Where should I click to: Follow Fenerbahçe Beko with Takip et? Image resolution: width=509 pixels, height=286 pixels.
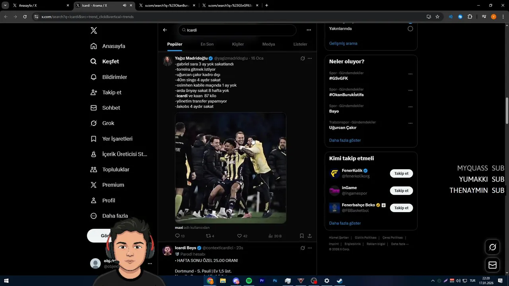click(401, 208)
